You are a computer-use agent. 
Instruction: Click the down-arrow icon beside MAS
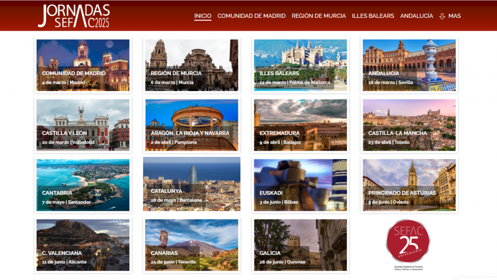[x=442, y=16]
